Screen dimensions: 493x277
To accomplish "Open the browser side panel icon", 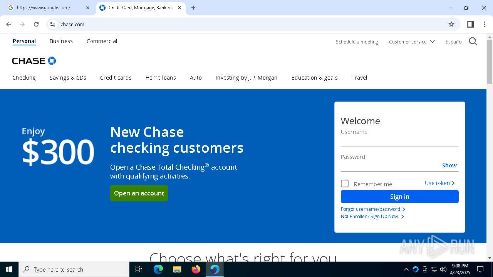I will point(470,24).
